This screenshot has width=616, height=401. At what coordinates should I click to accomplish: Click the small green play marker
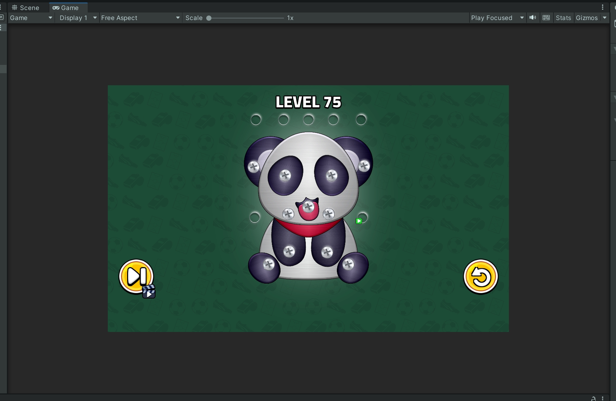click(359, 221)
